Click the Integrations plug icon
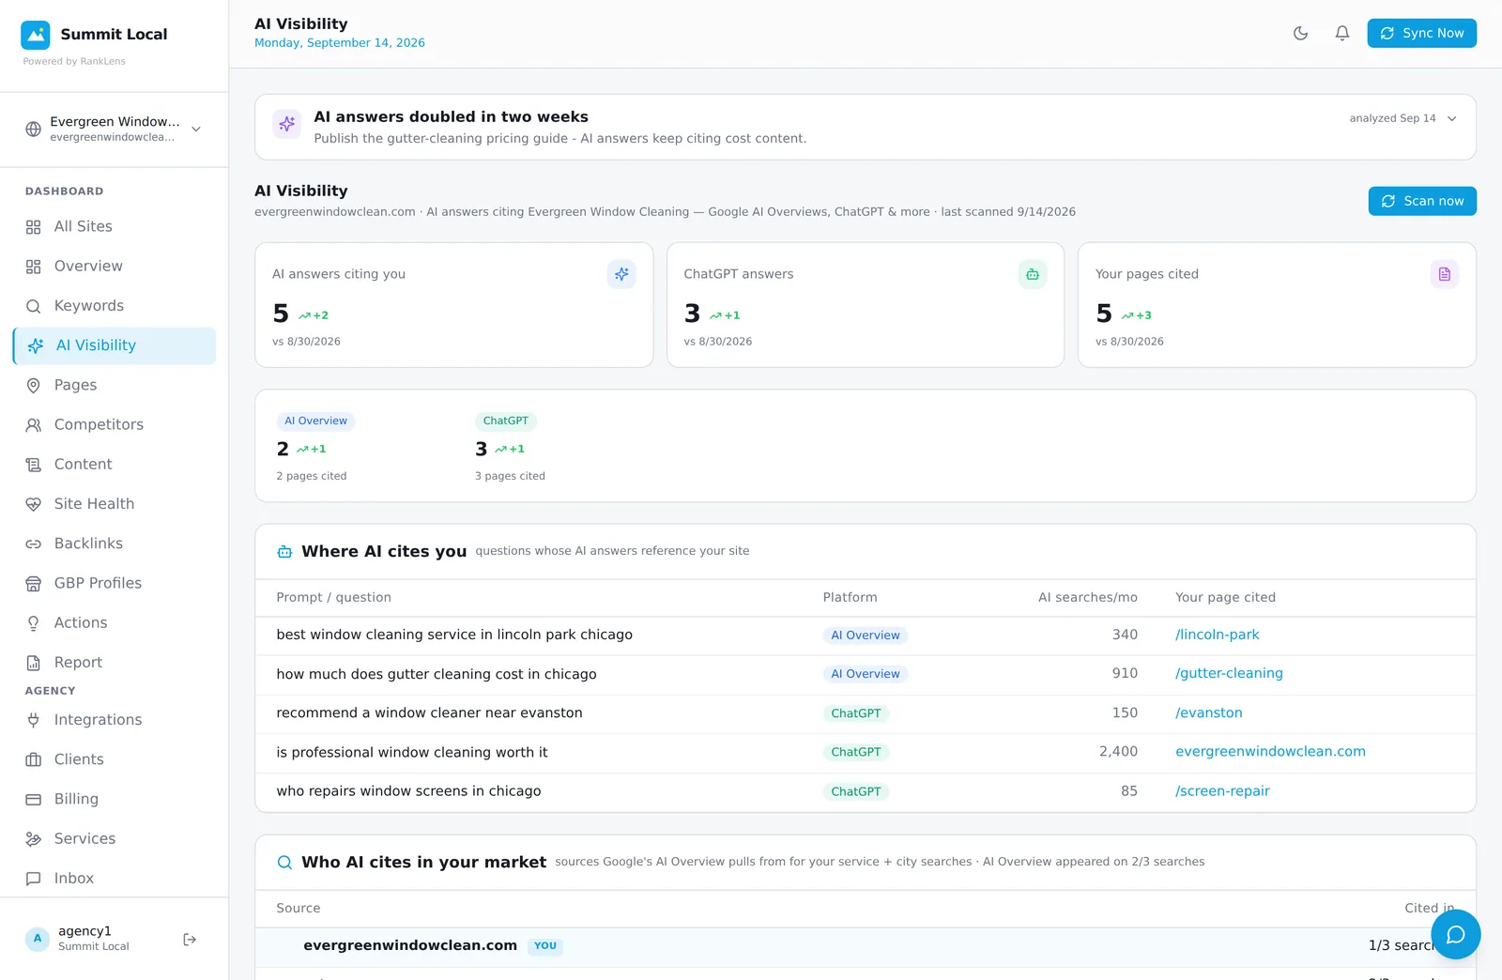 [34, 720]
